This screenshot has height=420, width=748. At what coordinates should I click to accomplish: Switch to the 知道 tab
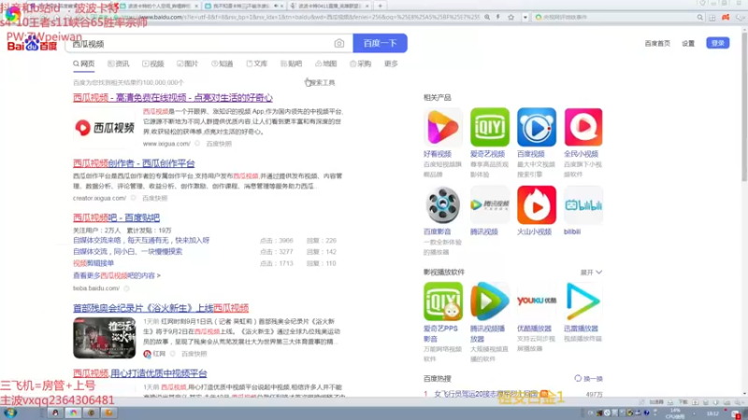click(x=223, y=63)
